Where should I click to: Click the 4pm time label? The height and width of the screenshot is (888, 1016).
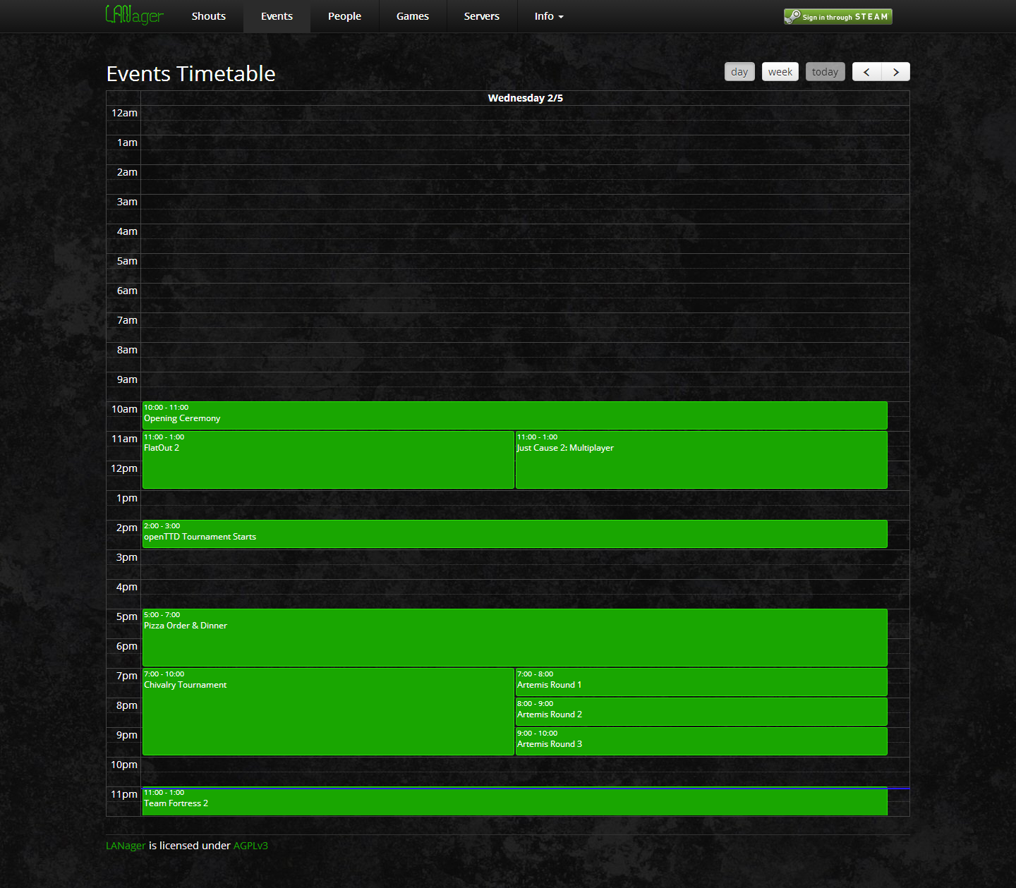click(127, 587)
